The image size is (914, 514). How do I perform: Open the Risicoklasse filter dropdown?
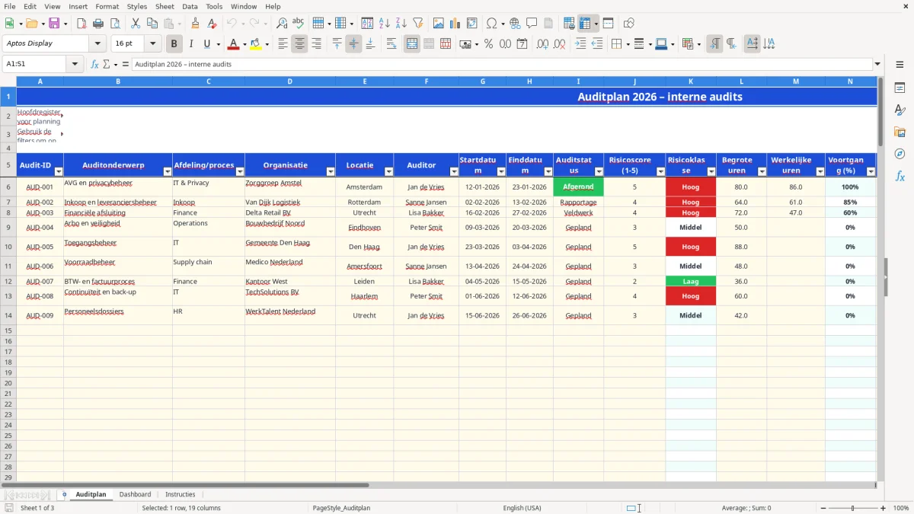point(711,171)
